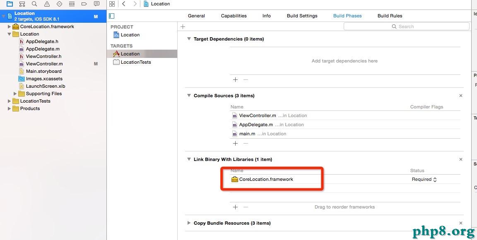Change CoreLocation.framework Required status
This screenshot has width=477, height=240.
[424, 180]
